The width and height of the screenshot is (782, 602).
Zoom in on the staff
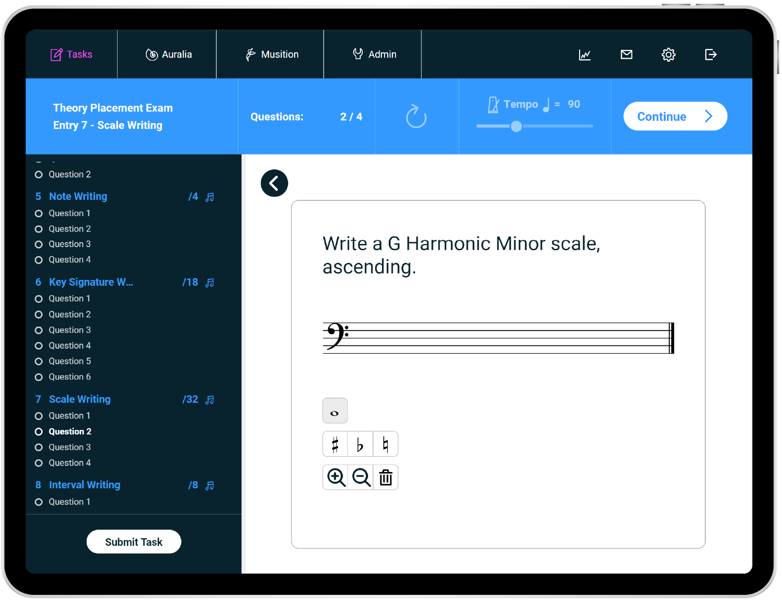[x=336, y=477]
